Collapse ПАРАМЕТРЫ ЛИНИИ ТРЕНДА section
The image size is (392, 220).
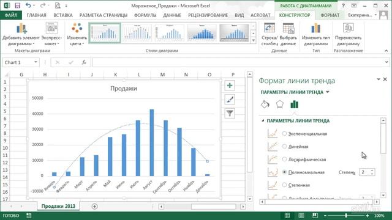pos(263,121)
